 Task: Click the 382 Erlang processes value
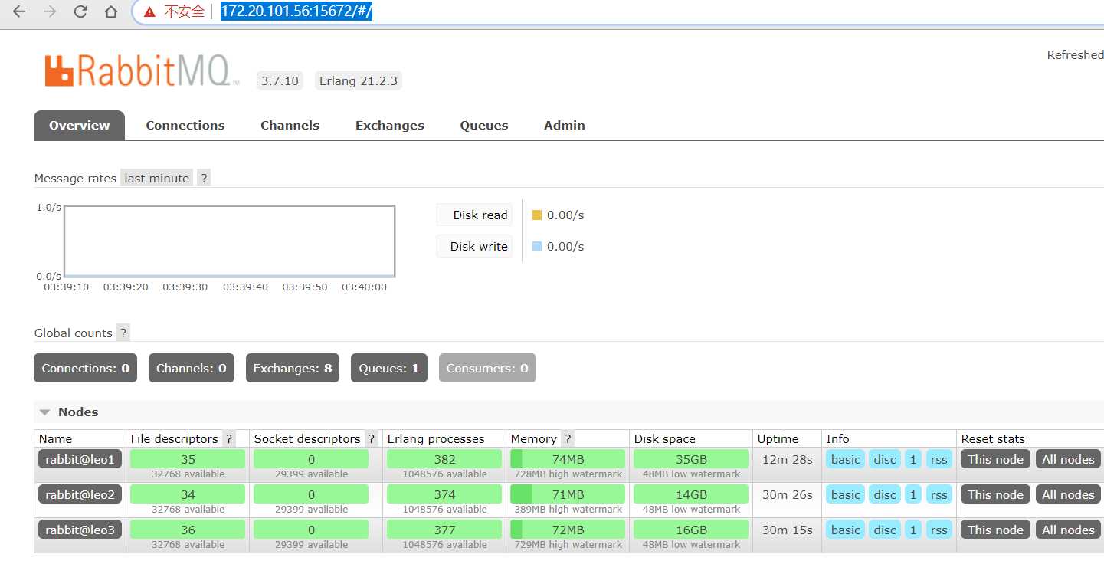(x=444, y=459)
